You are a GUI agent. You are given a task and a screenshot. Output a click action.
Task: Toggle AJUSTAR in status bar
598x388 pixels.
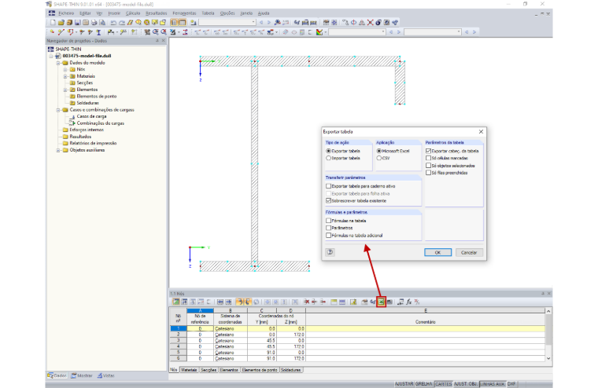click(404, 384)
